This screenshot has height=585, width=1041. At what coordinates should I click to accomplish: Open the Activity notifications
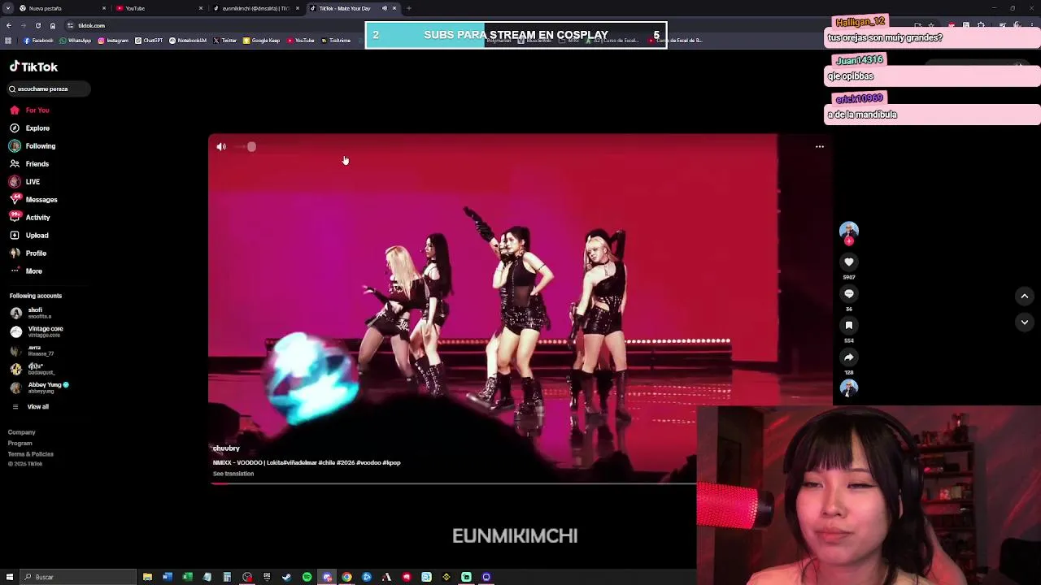(30, 217)
